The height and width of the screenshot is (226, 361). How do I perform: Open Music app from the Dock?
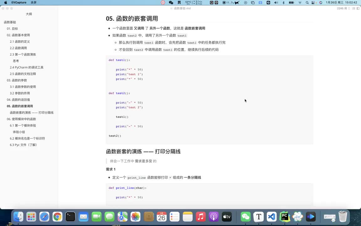pos(201,217)
